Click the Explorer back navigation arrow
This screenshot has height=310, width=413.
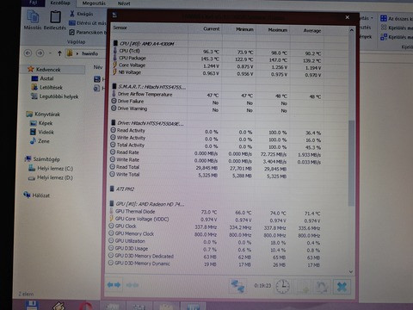(28, 53)
